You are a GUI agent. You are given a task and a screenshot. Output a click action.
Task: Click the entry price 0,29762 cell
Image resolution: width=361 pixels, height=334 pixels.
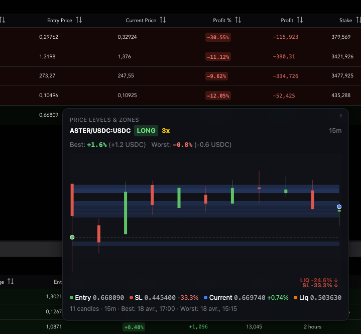pyautogui.click(x=49, y=37)
